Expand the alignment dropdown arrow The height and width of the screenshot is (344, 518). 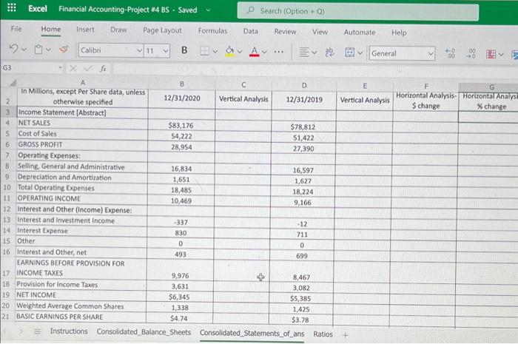coord(314,53)
